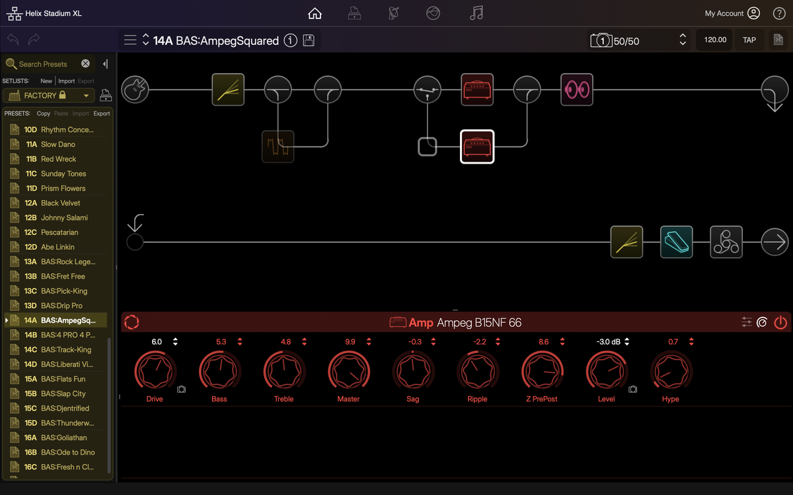Click the save preset floppy icon

tap(309, 40)
